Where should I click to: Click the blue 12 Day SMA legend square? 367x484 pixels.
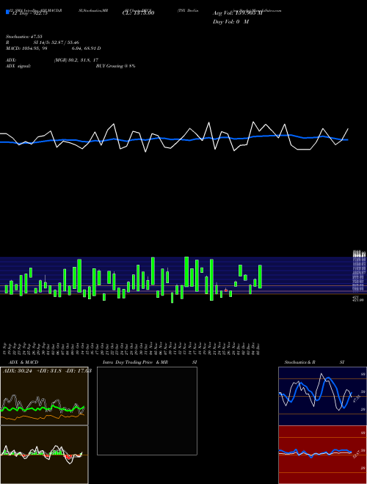click(7, 12)
